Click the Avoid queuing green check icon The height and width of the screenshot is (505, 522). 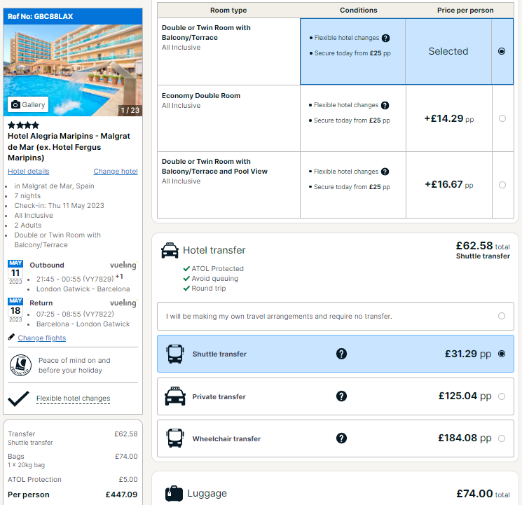[x=186, y=278]
